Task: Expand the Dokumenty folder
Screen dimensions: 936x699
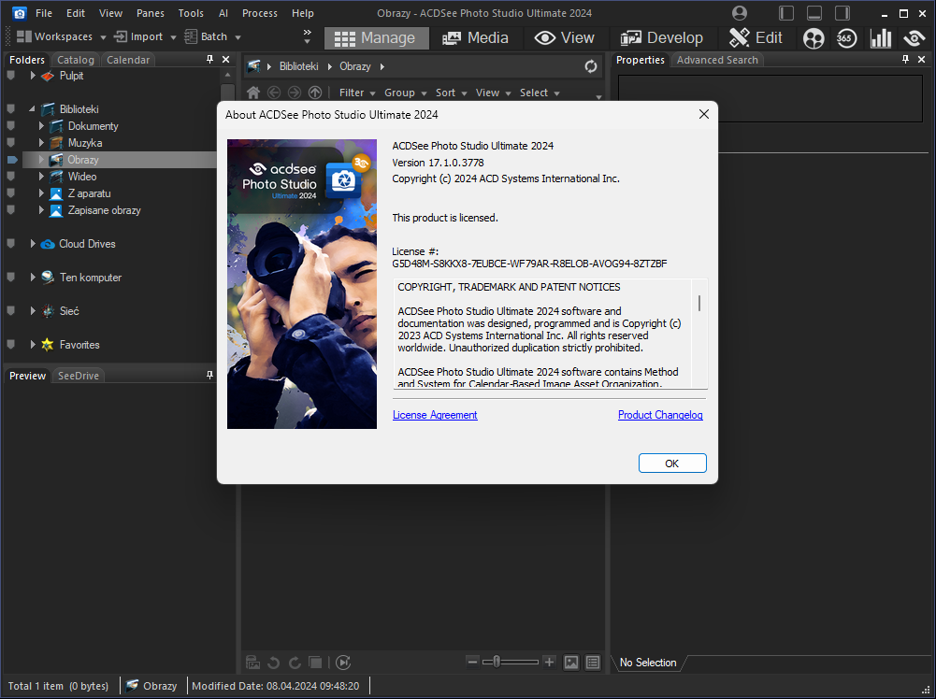Action: (41, 126)
